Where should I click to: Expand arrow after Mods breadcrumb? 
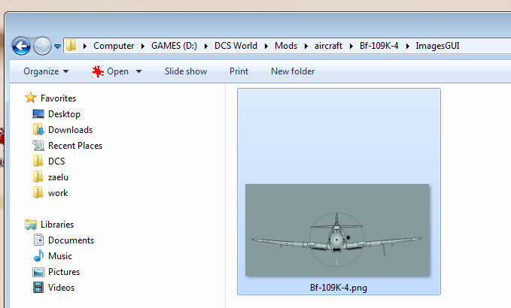306,46
